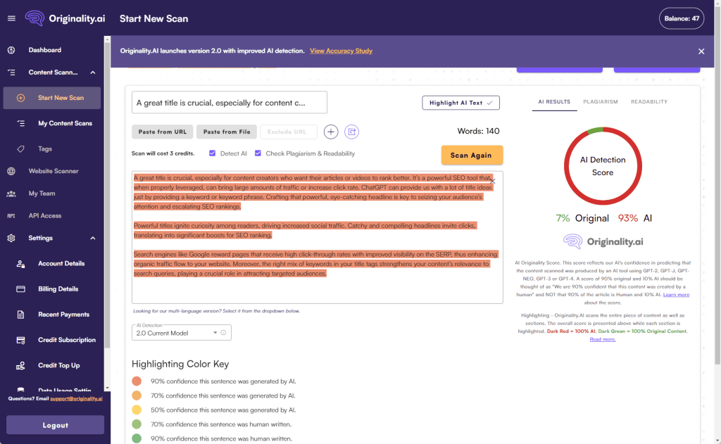Click the Paste from URL button

pyautogui.click(x=163, y=132)
